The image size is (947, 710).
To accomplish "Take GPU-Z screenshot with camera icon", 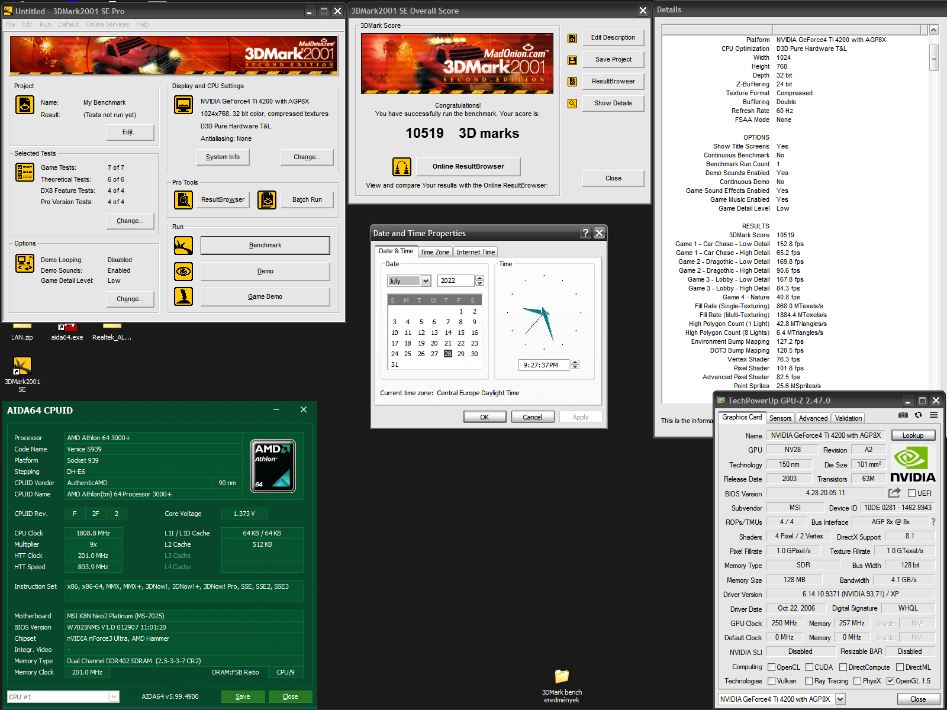I will tap(903, 415).
